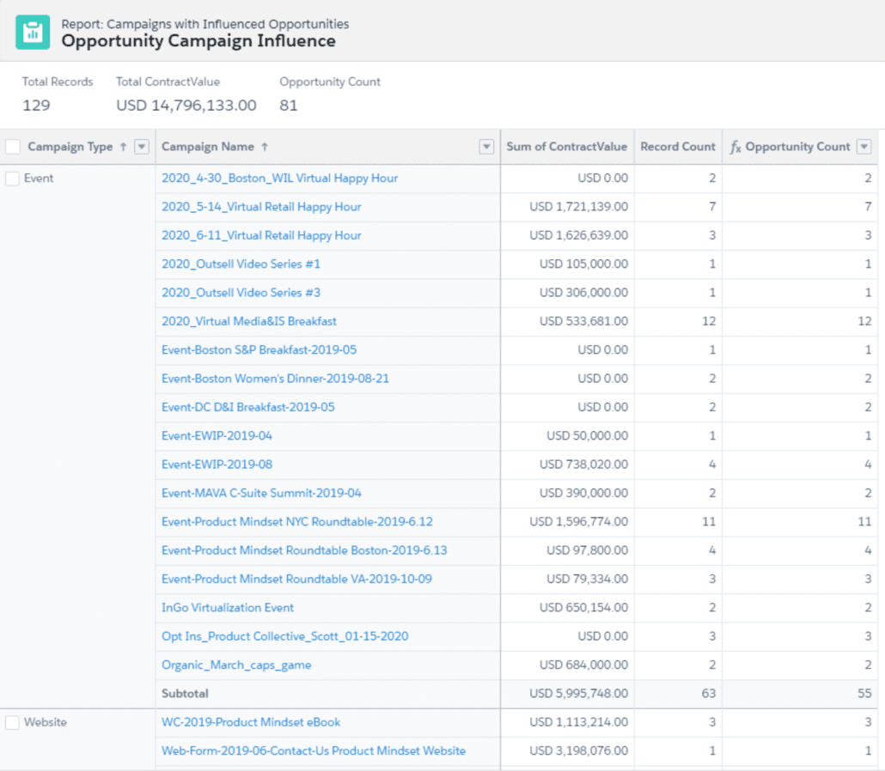Screen dimensions: 885x771
Task: Open Organic_March_caps_game campaign link
Action: 236,665
